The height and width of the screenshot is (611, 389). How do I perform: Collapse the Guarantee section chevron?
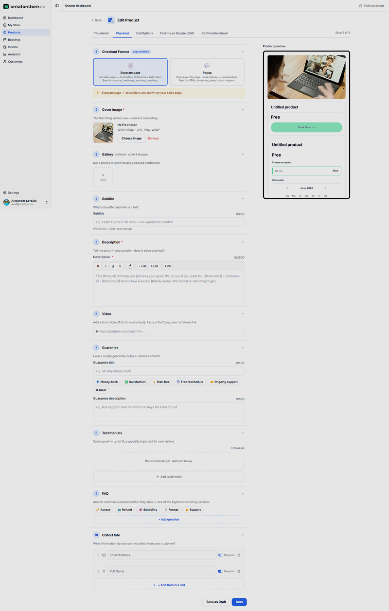tap(243, 348)
